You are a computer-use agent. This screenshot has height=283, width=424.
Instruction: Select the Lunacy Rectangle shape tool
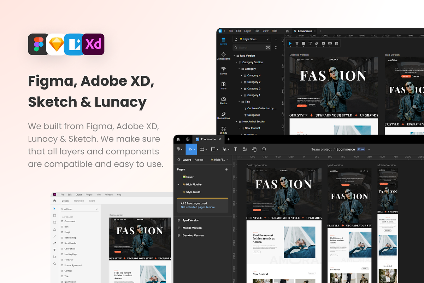click(x=304, y=44)
